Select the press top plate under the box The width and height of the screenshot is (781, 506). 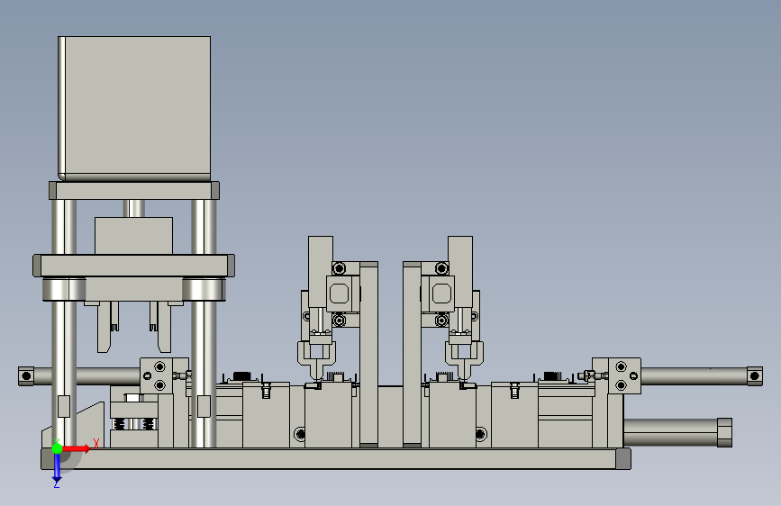(x=134, y=190)
